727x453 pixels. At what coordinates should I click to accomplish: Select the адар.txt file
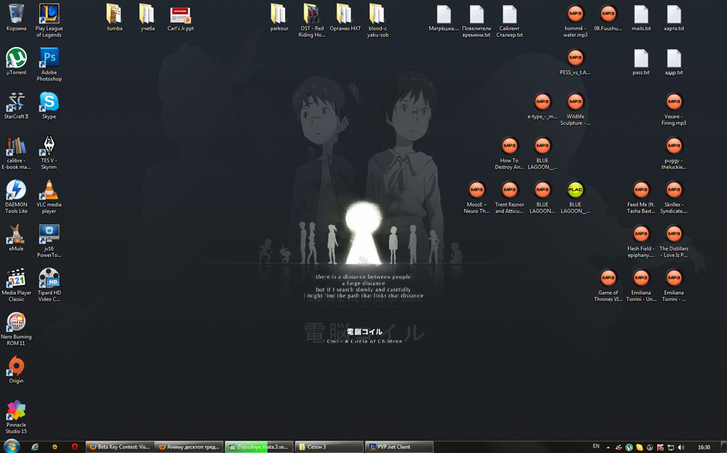click(x=674, y=62)
